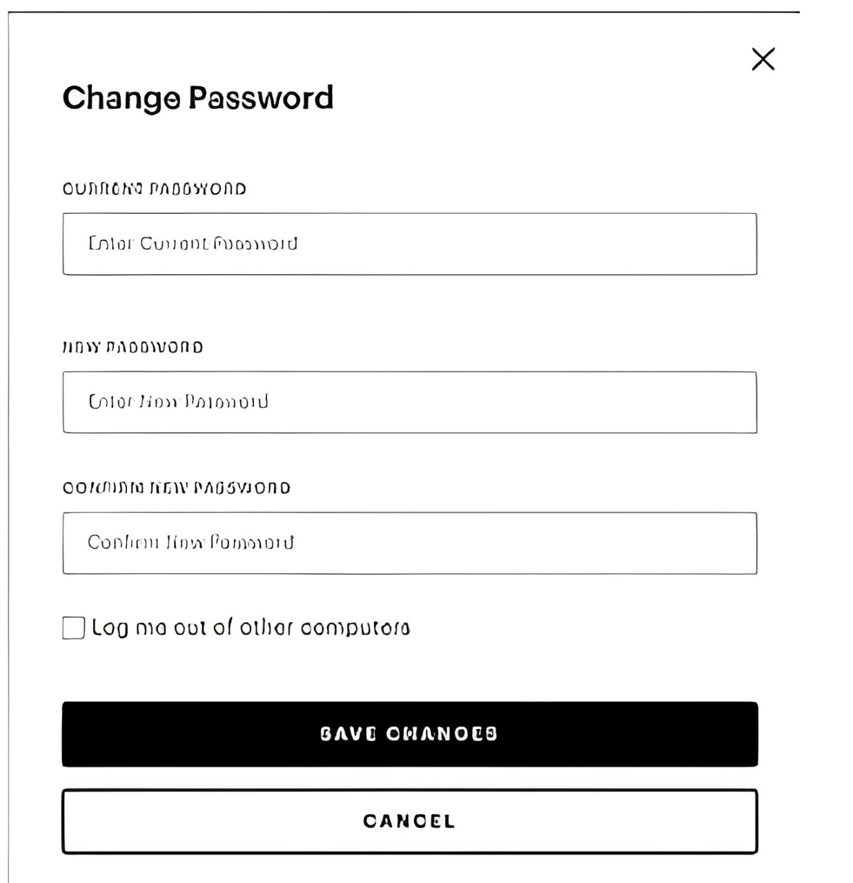853x883 pixels.
Task: Close the Change Password dialog with the X
Action: (763, 59)
